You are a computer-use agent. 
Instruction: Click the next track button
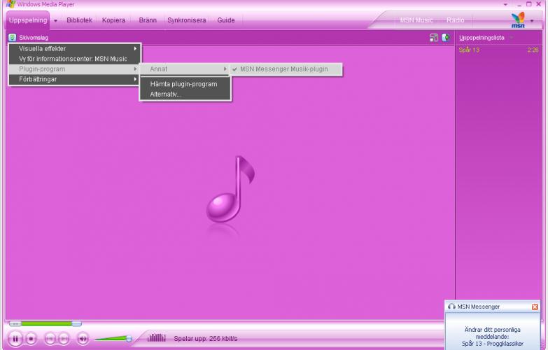click(64, 339)
